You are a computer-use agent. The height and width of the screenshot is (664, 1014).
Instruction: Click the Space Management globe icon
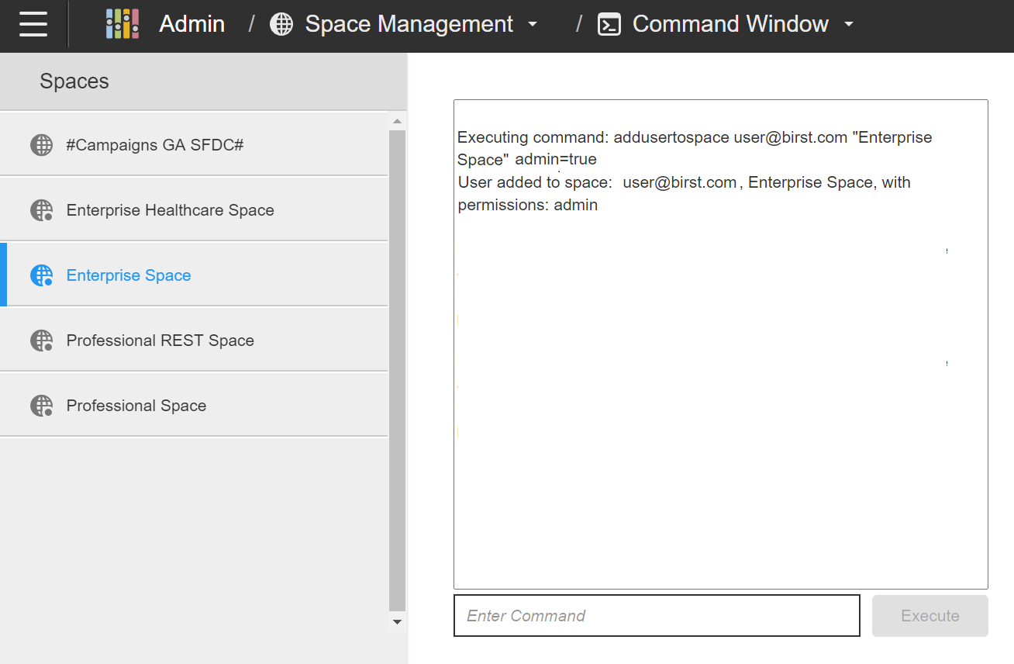[281, 24]
